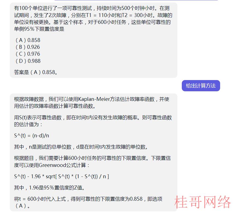Click the purple message strip at the top edge
Image resolution: width=236 pixels, height=213 pixels.
[136, 0]
